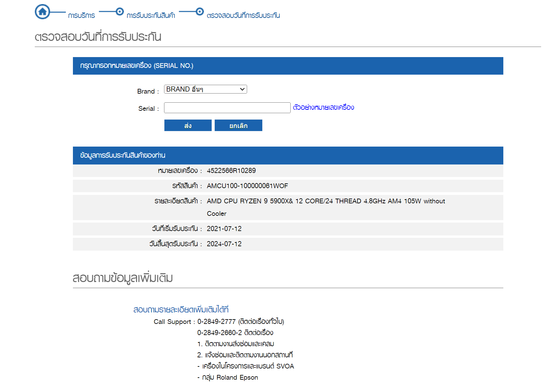
Task: Click breadcrumb circle marker before การรับประกันสินค้า
Action: (x=120, y=11)
